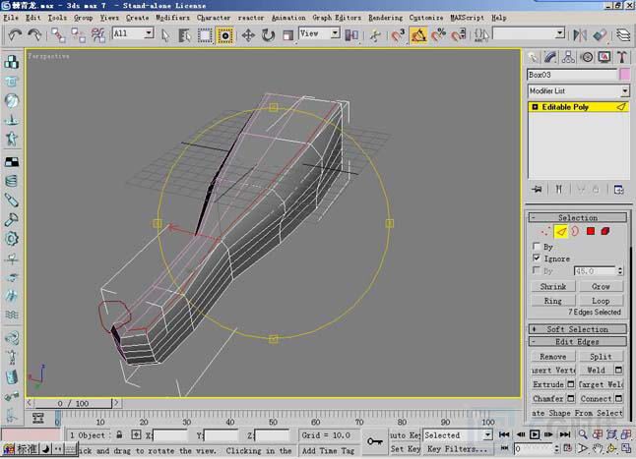Open the reference coordinate View dropdown

[335, 33]
